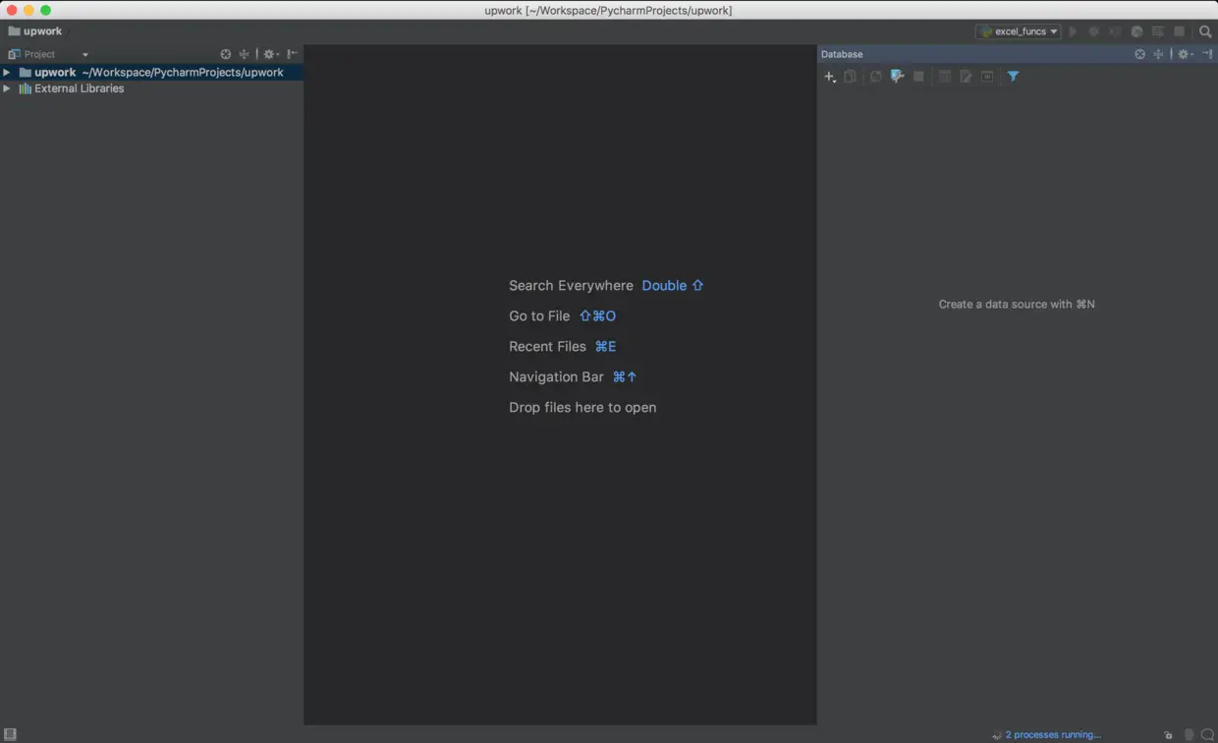Open Search Everywhere magnifier icon
Screen dimensions: 1218x743
point(1205,31)
